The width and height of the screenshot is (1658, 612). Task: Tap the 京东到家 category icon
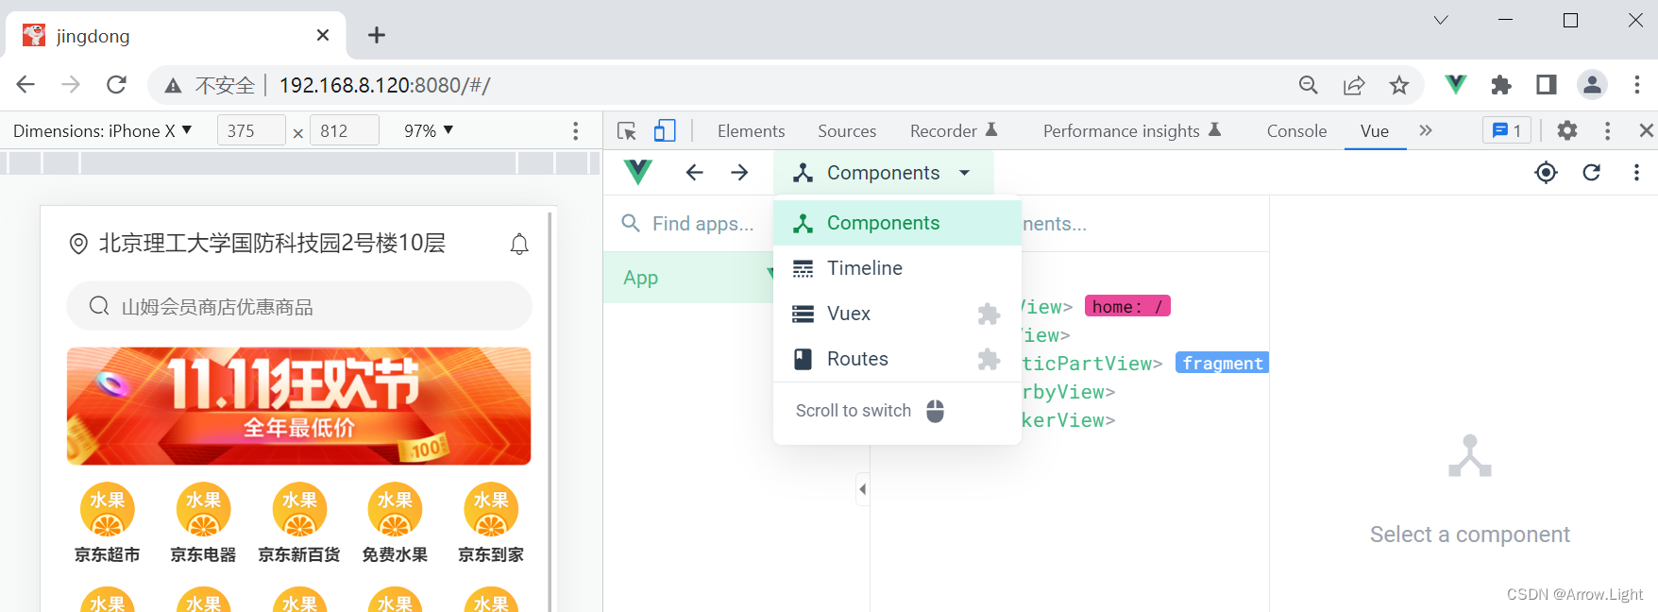[x=491, y=510]
